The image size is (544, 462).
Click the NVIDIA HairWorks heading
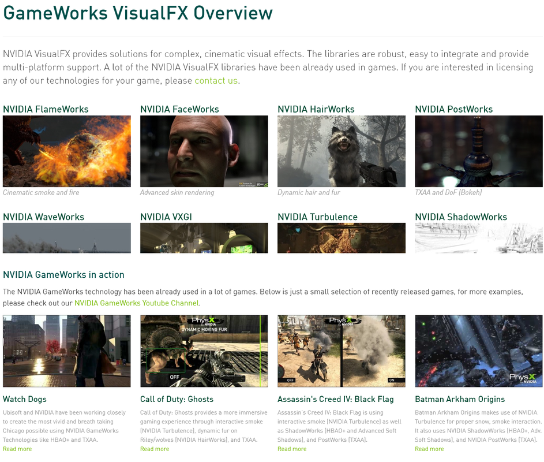click(x=316, y=109)
